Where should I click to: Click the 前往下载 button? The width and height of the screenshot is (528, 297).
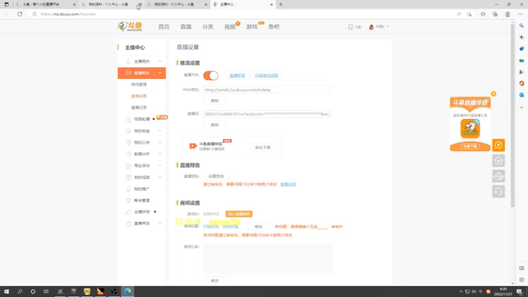point(263,147)
